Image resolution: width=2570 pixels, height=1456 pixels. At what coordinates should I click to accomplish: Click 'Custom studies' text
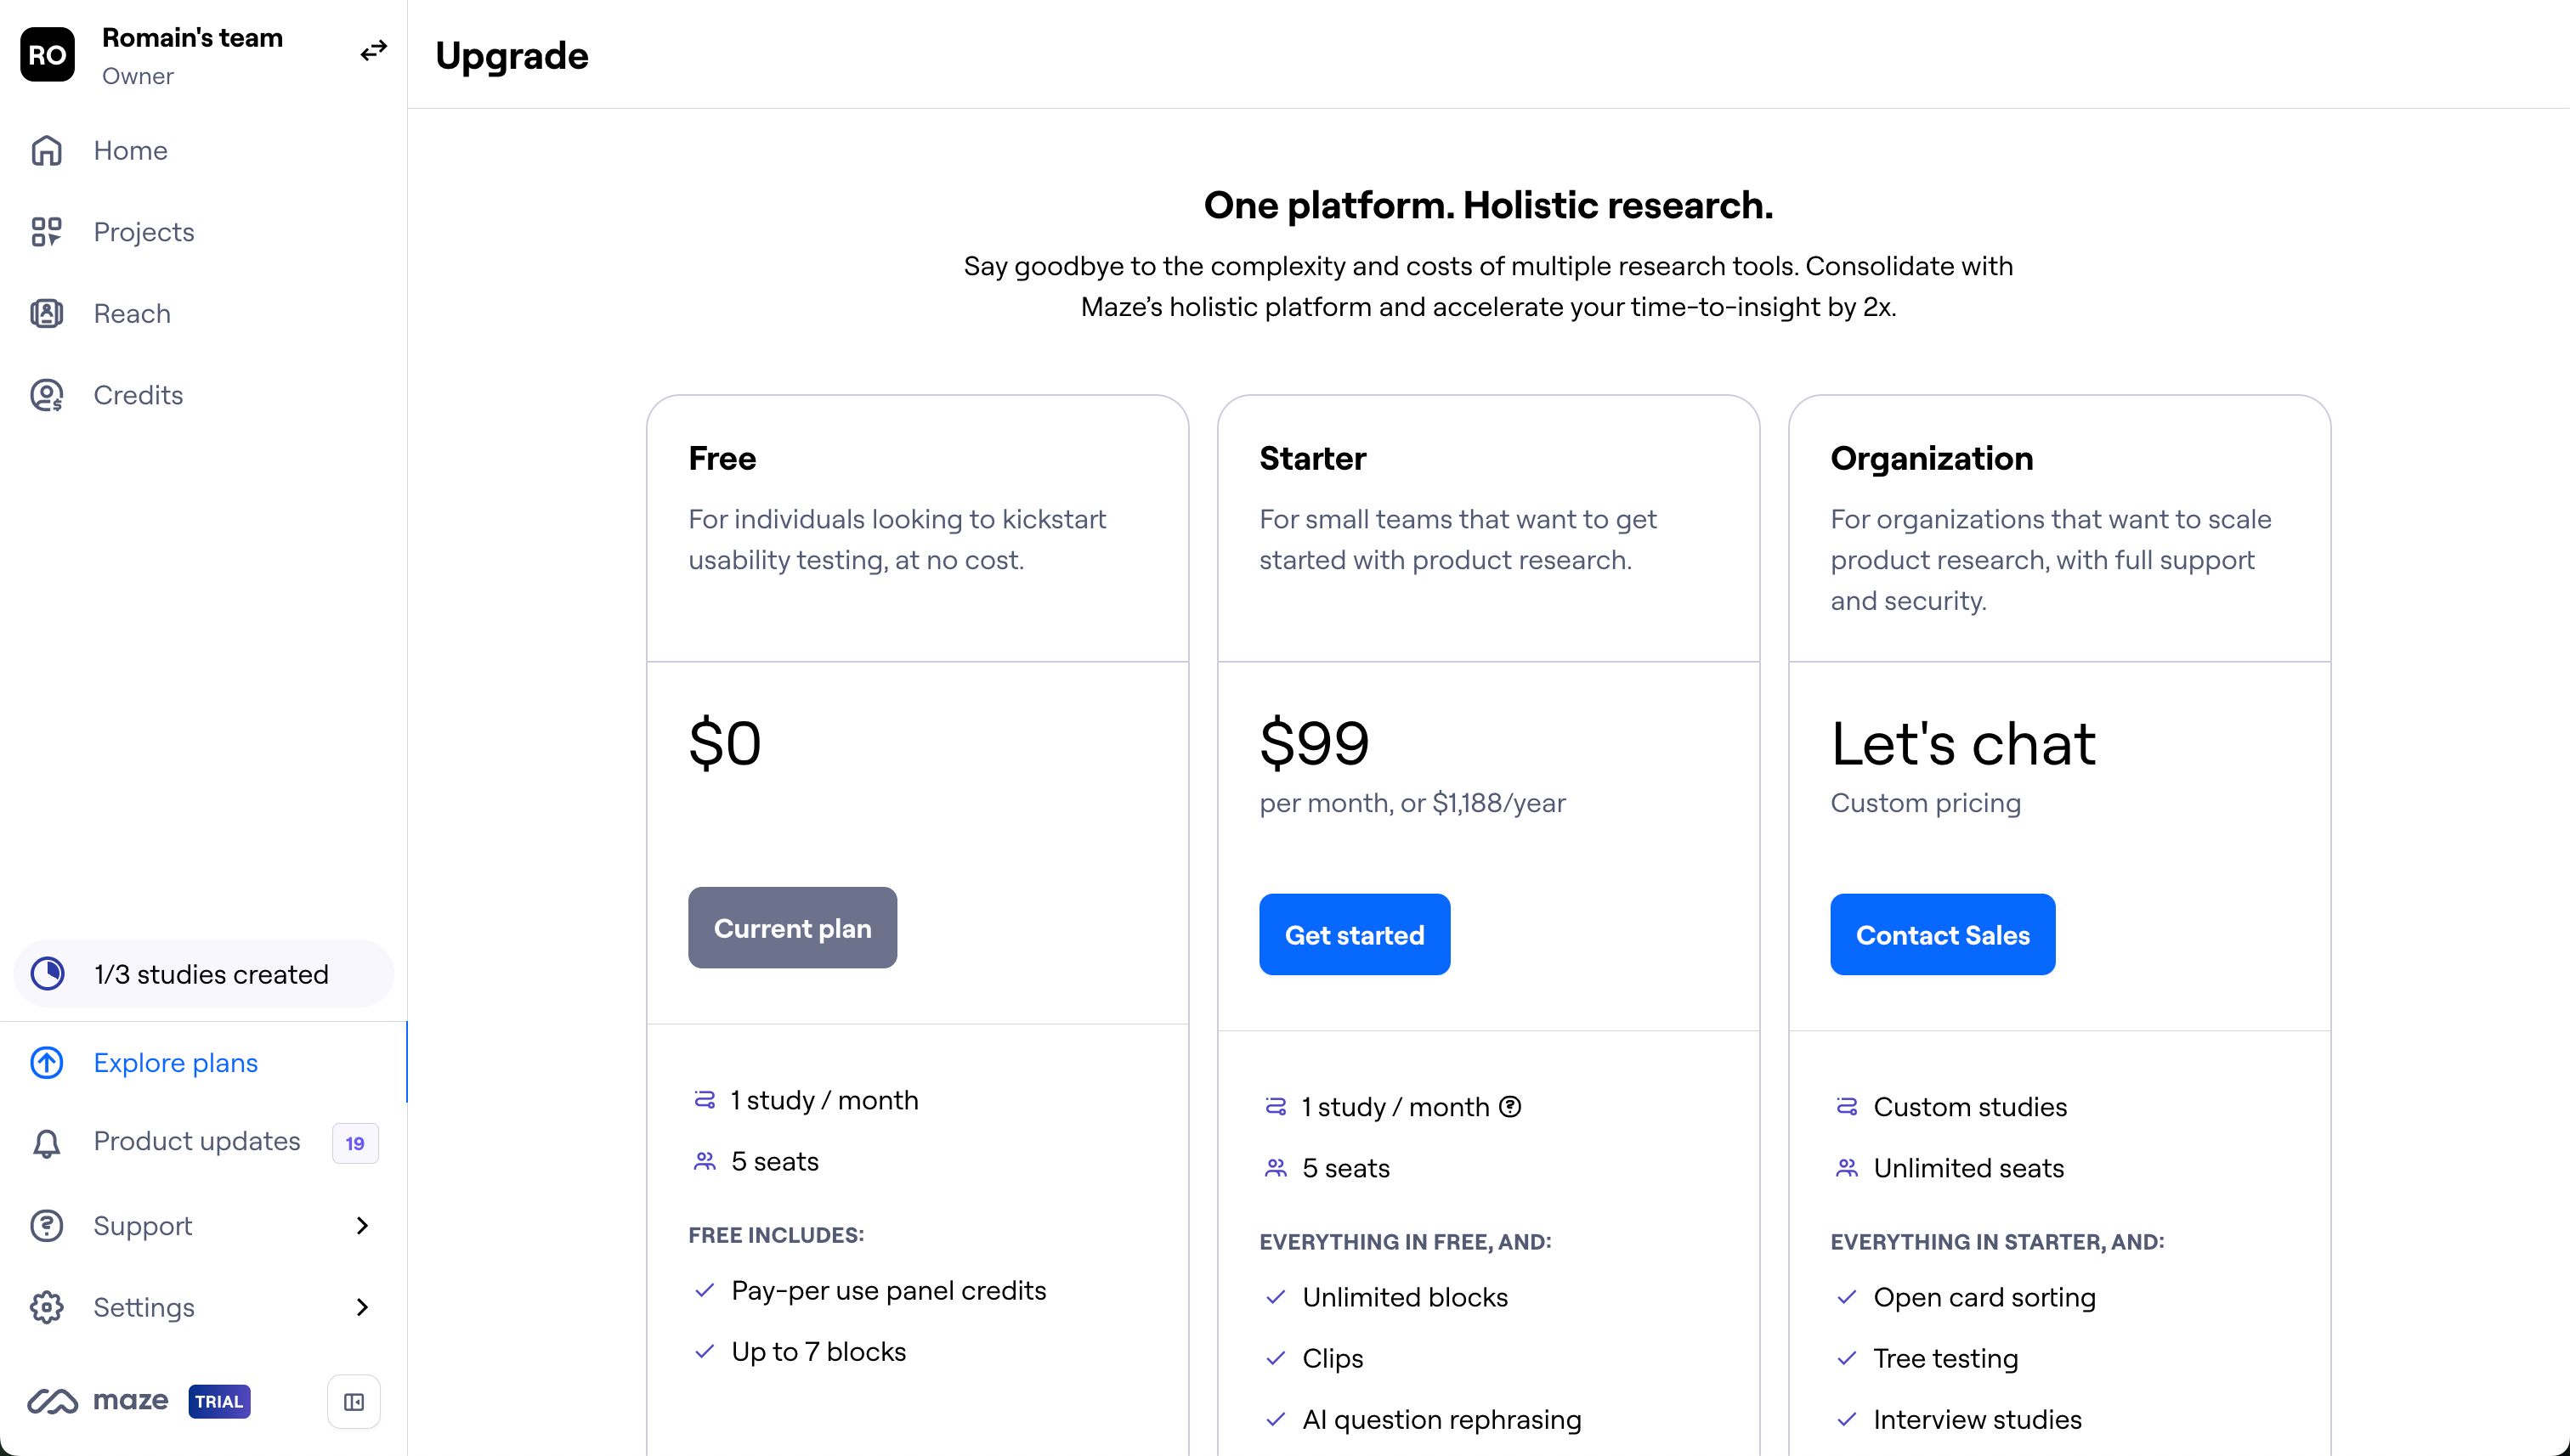pyautogui.click(x=1970, y=1107)
